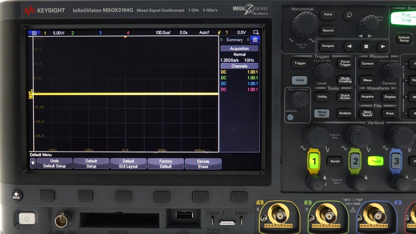Select Default Setup softkey on screen
The width and height of the screenshot is (416, 234).
[91, 164]
